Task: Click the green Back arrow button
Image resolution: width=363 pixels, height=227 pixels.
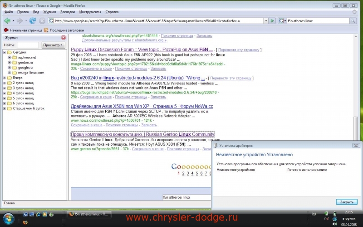Action: coord(7,21)
